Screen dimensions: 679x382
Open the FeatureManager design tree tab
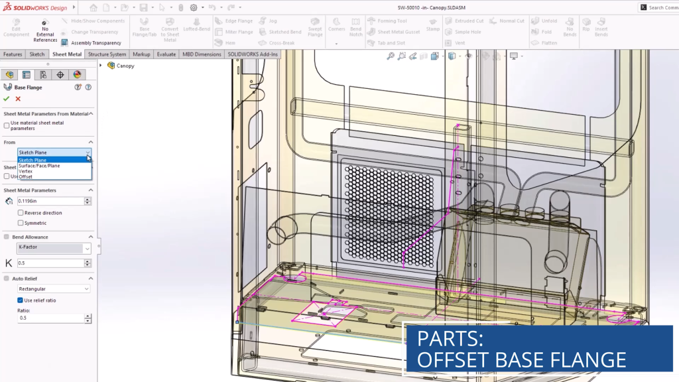click(9, 75)
